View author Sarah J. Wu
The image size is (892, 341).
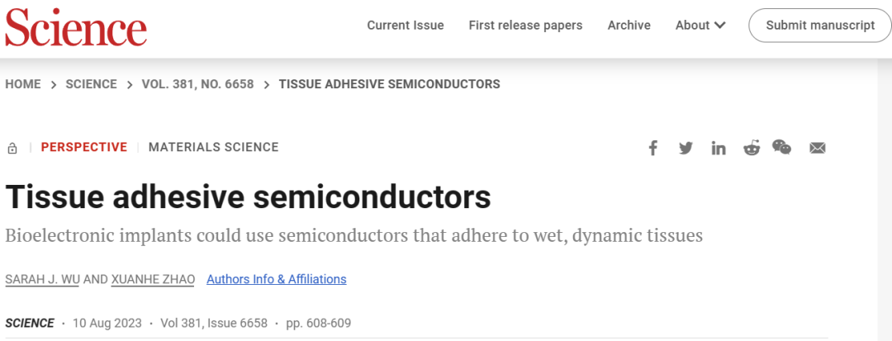42,280
